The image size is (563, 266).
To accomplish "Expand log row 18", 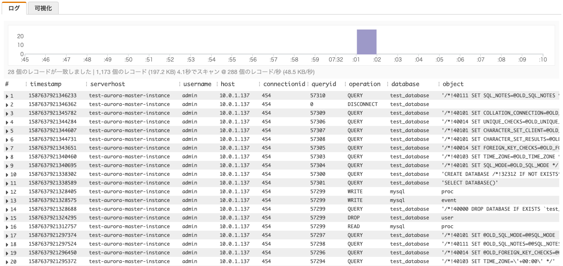I will (7, 244).
